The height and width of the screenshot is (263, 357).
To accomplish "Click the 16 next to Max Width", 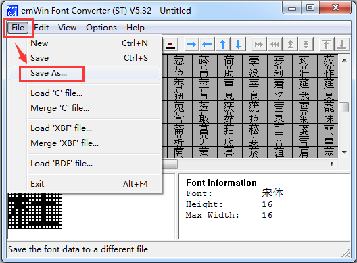I will [267, 215].
